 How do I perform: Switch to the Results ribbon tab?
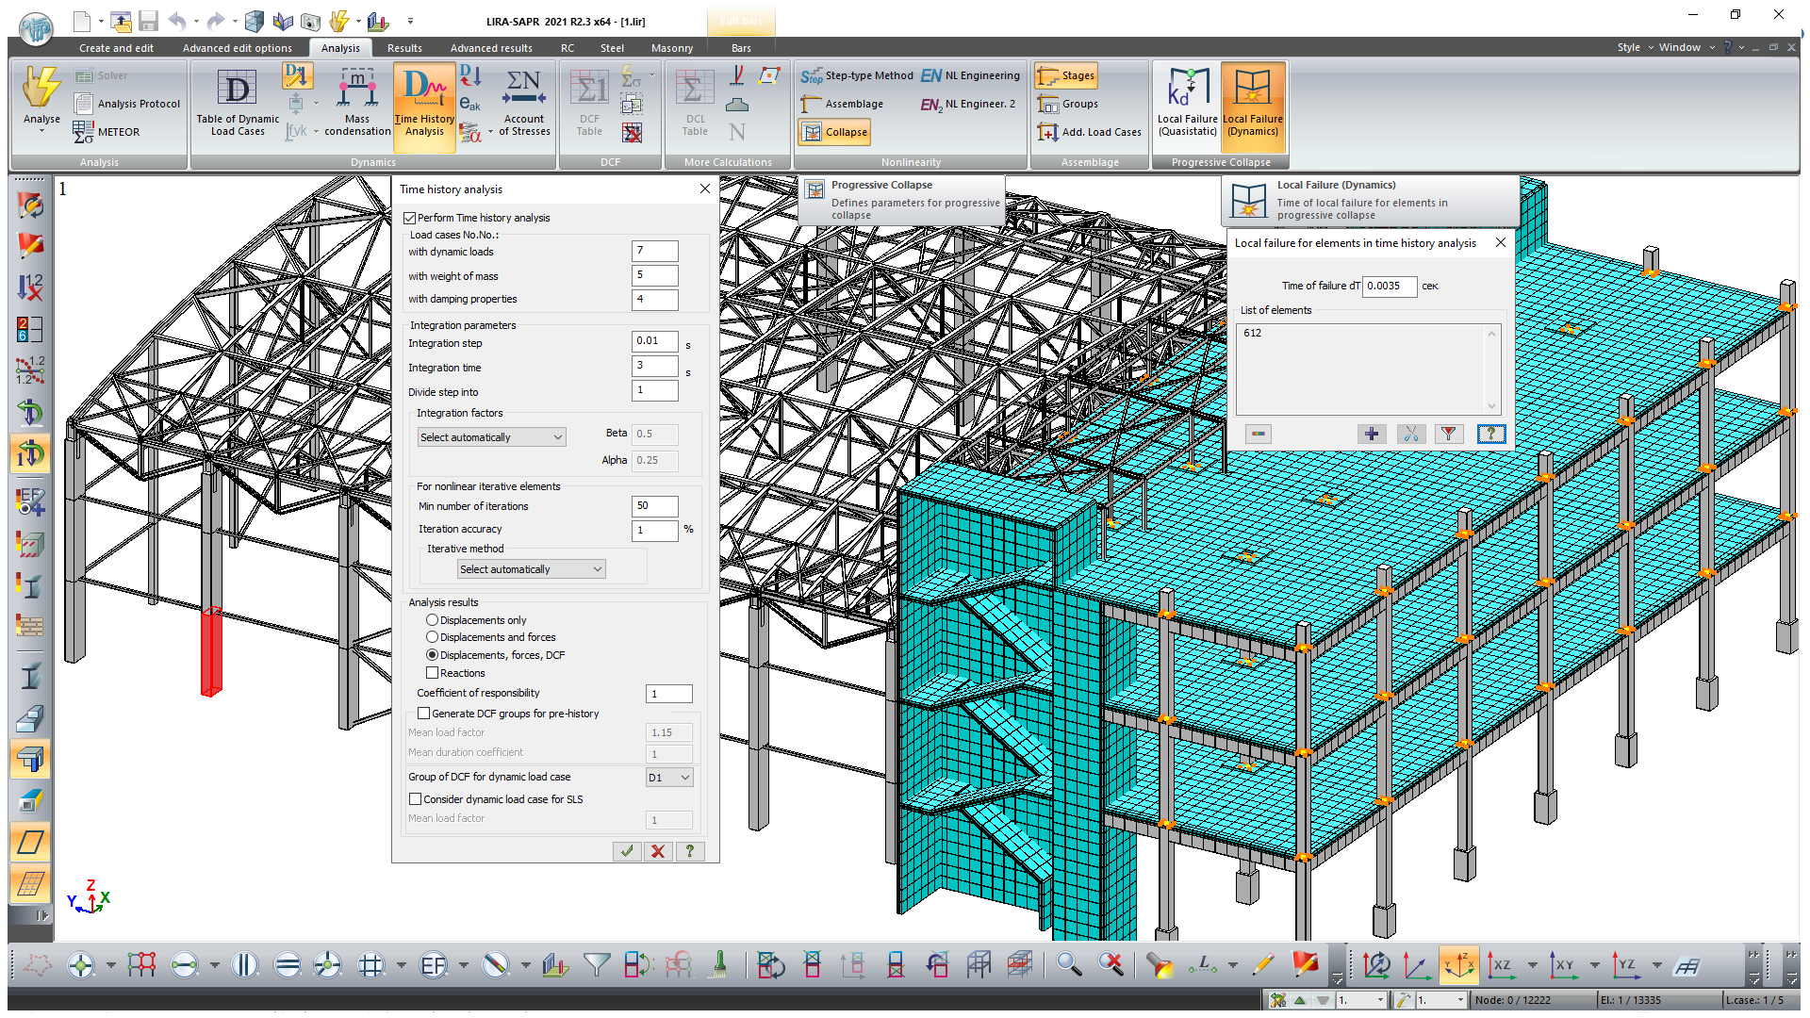[x=404, y=48]
